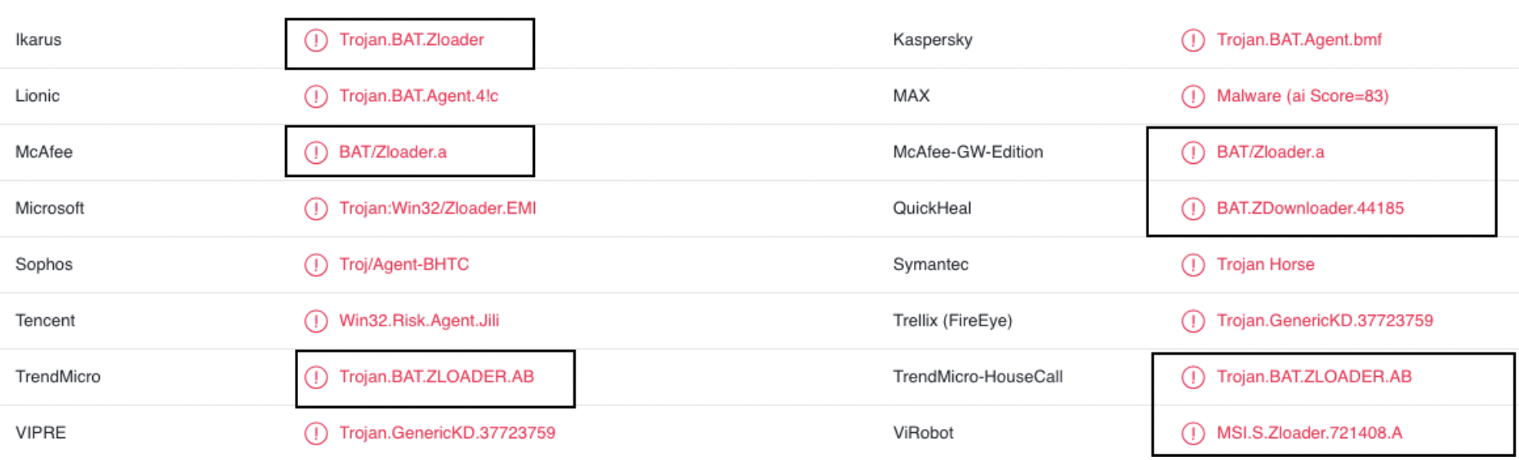1519x460 pixels.
Task: Click the alert icon in the Microsoft row
Action: tap(316, 209)
